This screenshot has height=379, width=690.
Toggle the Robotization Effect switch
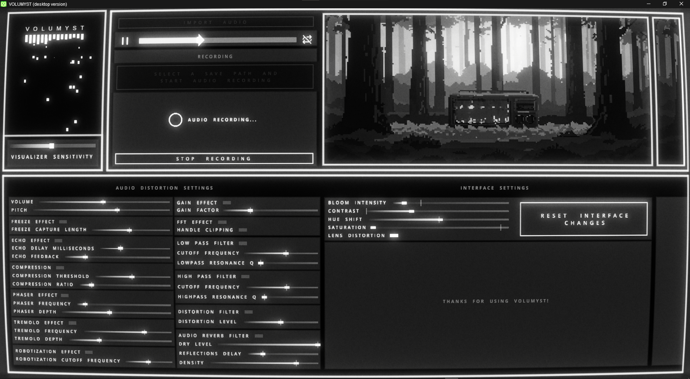[89, 352]
